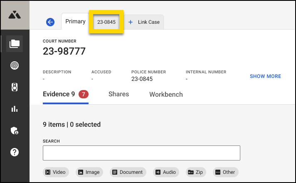Select the 23-0845 linked case tab

tap(106, 22)
